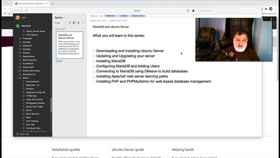Viewport: 280px width, 158px height.
Task: Remove the ubuntu server tag
Action: (x=144, y=16)
